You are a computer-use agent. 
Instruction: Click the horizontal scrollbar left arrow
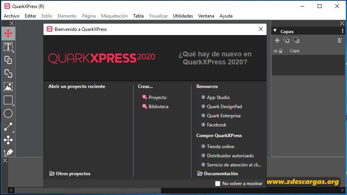(x=11, y=190)
